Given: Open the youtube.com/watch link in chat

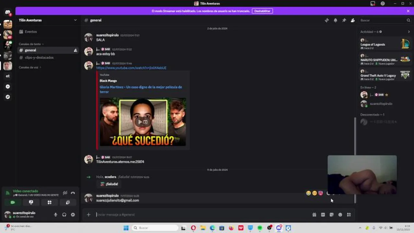Looking at the screenshot, I should click(x=131, y=68).
